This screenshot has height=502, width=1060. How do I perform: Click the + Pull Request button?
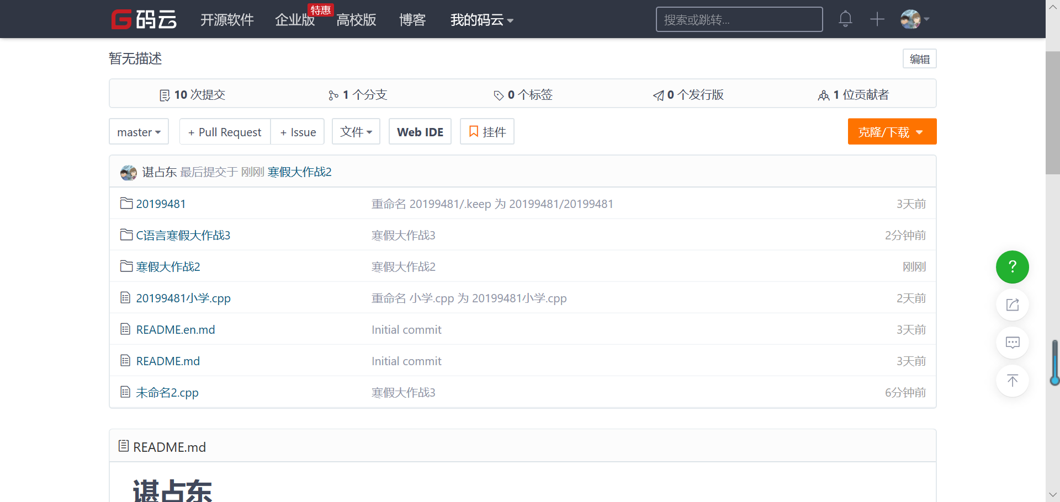click(x=225, y=132)
